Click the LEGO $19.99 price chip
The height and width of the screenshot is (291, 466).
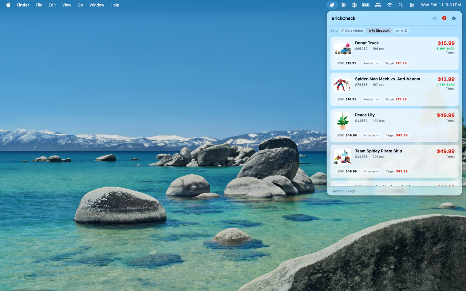[x=346, y=63]
